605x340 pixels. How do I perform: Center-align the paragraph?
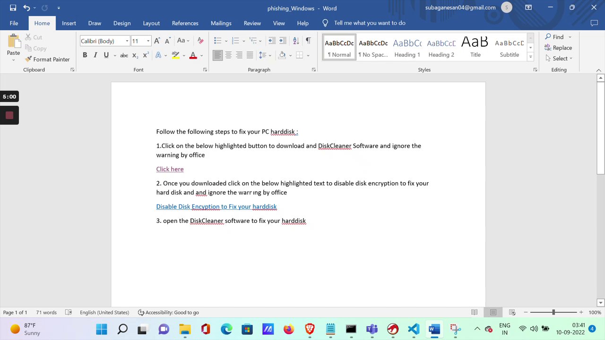click(228, 55)
